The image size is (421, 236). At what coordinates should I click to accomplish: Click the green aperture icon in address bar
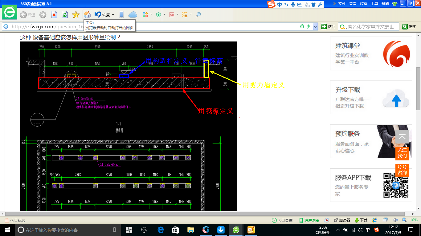coord(302,27)
